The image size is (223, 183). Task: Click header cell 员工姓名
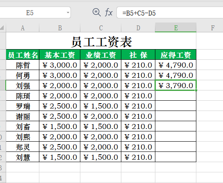point(23,54)
